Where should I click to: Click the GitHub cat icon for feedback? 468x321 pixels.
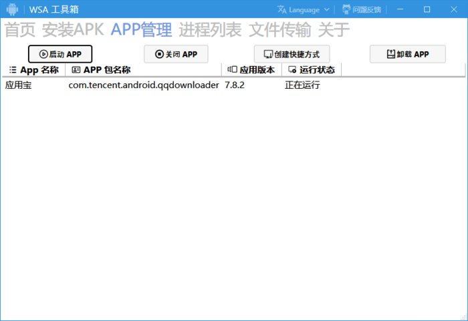[346, 9]
